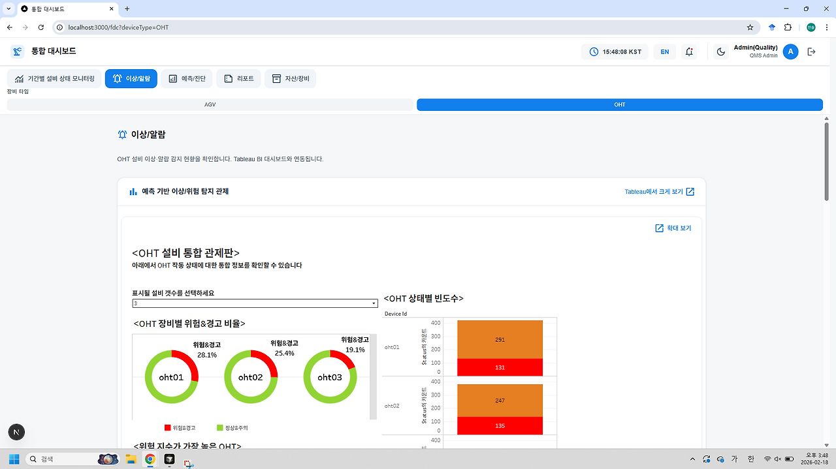Screen dimensions: 836x469
Task: Bookmark this page with star icon
Action: (x=750, y=27)
